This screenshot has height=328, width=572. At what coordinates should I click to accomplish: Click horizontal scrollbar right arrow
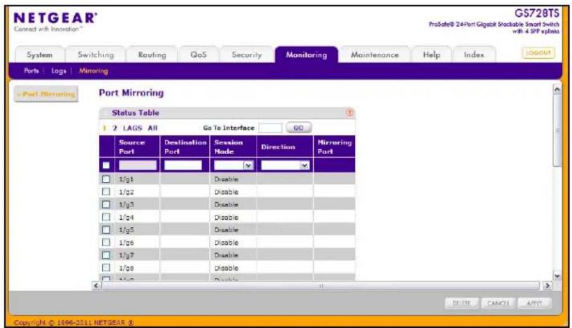(547, 285)
